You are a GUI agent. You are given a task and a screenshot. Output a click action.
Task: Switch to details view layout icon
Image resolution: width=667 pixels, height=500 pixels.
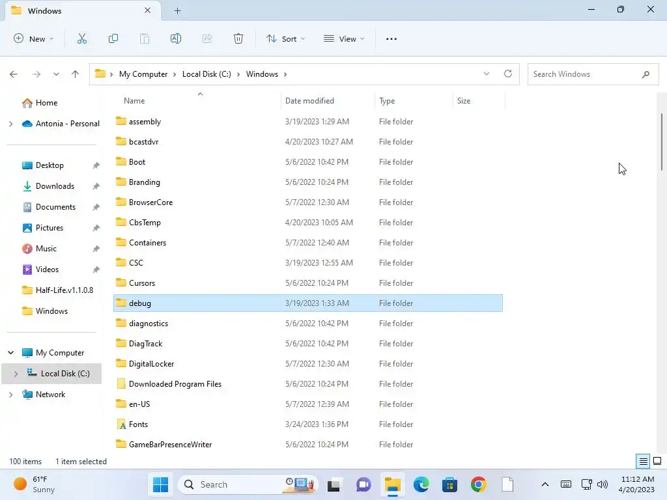(x=643, y=461)
